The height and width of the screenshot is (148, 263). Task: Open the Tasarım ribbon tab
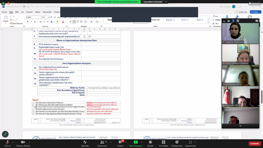(29, 12)
